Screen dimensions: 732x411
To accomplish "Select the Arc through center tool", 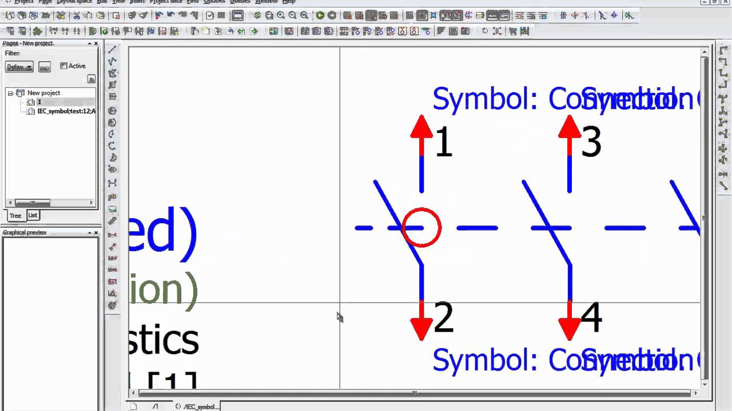I will (x=113, y=134).
